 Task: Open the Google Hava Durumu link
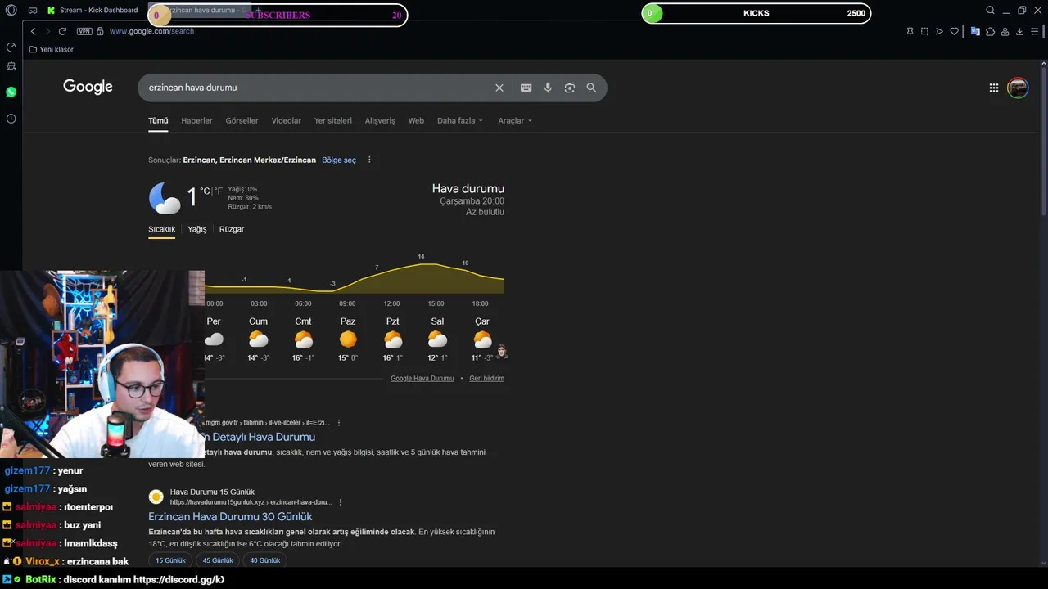pos(422,379)
